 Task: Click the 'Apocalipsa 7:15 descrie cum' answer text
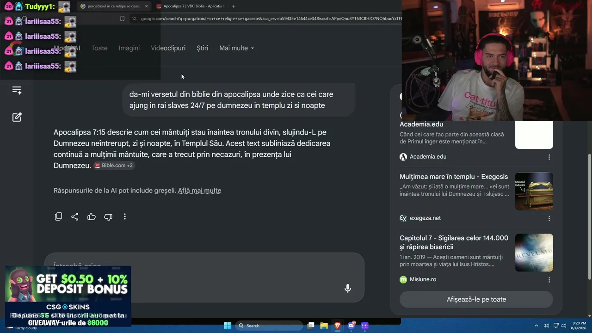192,149
